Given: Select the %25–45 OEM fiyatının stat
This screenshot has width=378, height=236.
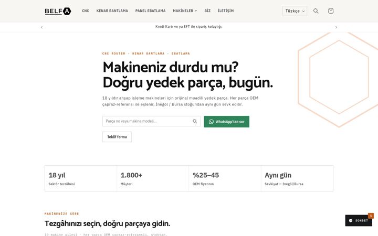Looking at the screenshot, I should 225,178.
